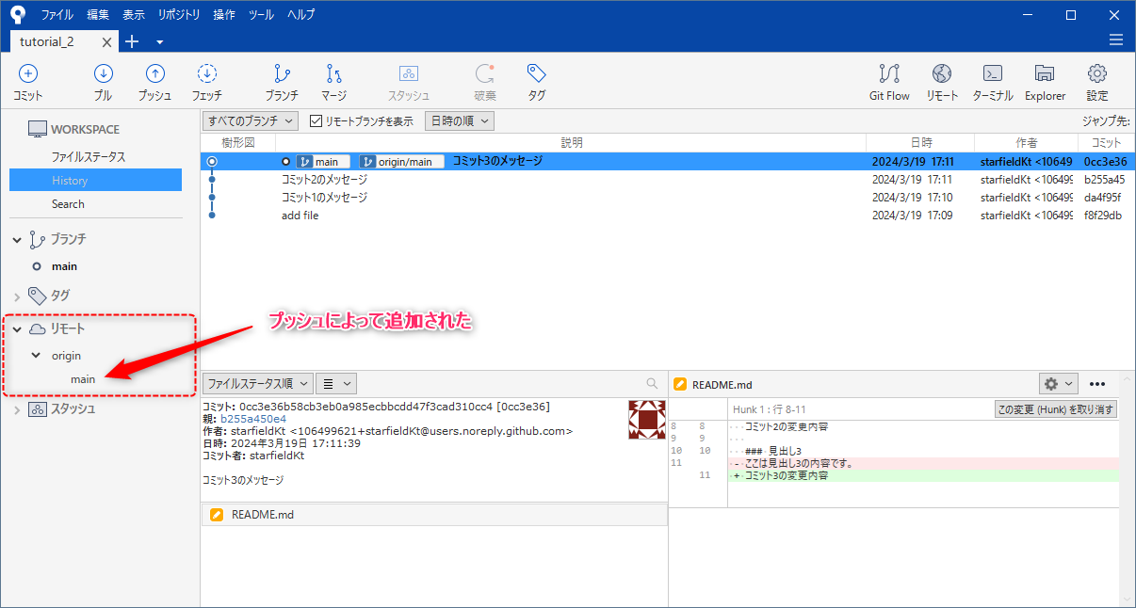Viewport: 1136px width, 608px height.
Task: Open the 表示 menu
Action: pyautogui.click(x=134, y=15)
